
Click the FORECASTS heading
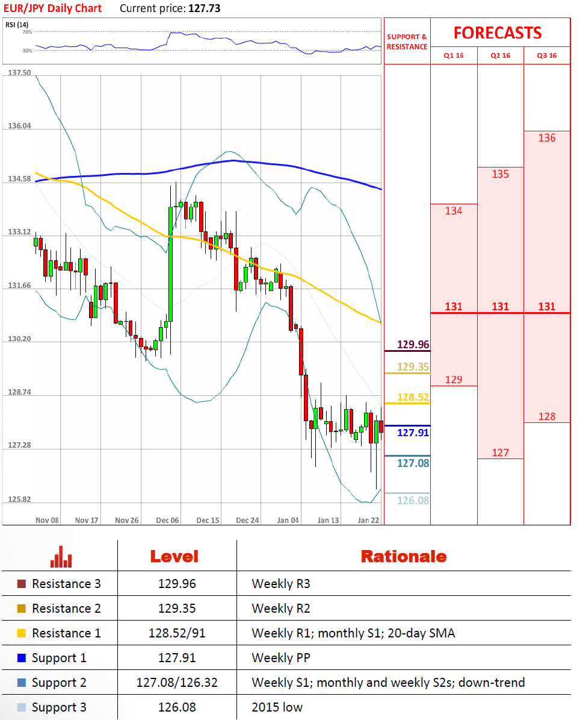pyautogui.click(x=498, y=33)
